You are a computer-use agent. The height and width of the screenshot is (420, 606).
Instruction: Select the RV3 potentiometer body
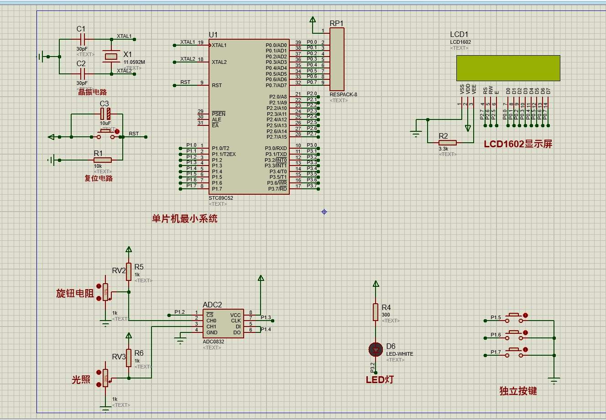click(x=105, y=378)
